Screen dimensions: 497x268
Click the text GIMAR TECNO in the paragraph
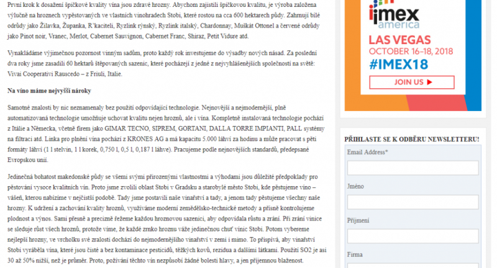pyautogui.click(x=127, y=128)
